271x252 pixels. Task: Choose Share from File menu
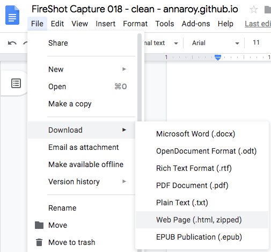82,43
